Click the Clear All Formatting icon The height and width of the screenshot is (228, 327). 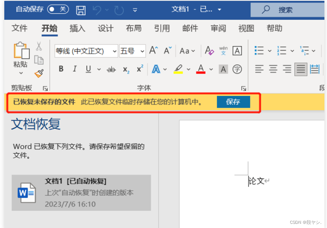pos(209,51)
